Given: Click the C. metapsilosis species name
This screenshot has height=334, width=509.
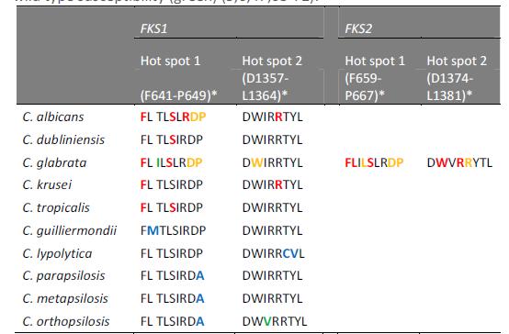Looking at the screenshot, I should tap(65, 298).
